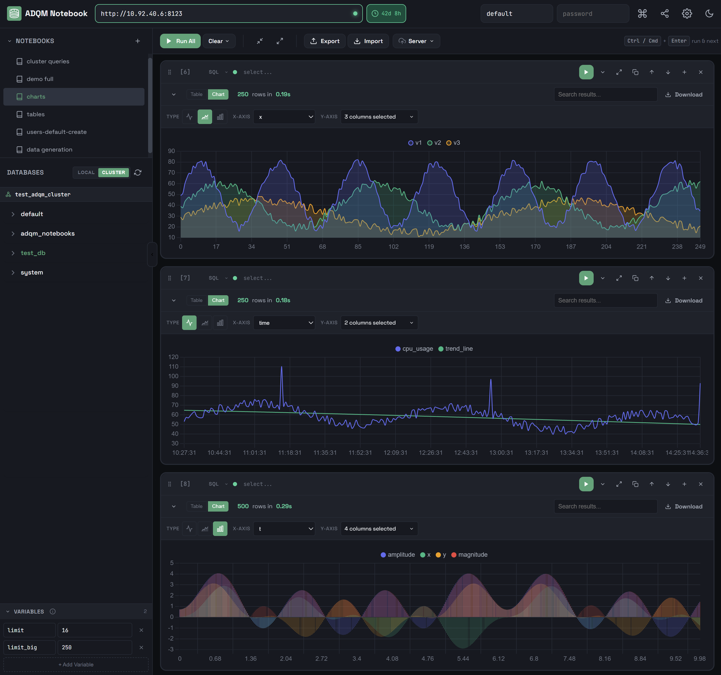Image resolution: width=721 pixels, height=675 pixels.
Task: Open the charts notebook
Action: (36, 97)
